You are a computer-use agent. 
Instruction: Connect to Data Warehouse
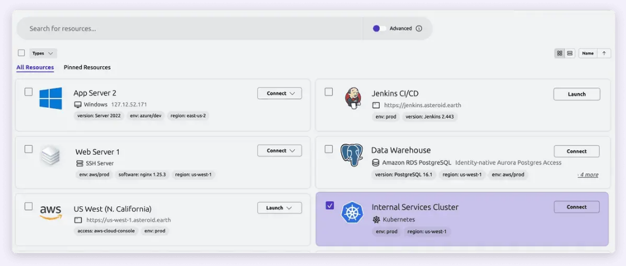pyautogui.click(x=577, y=151)
